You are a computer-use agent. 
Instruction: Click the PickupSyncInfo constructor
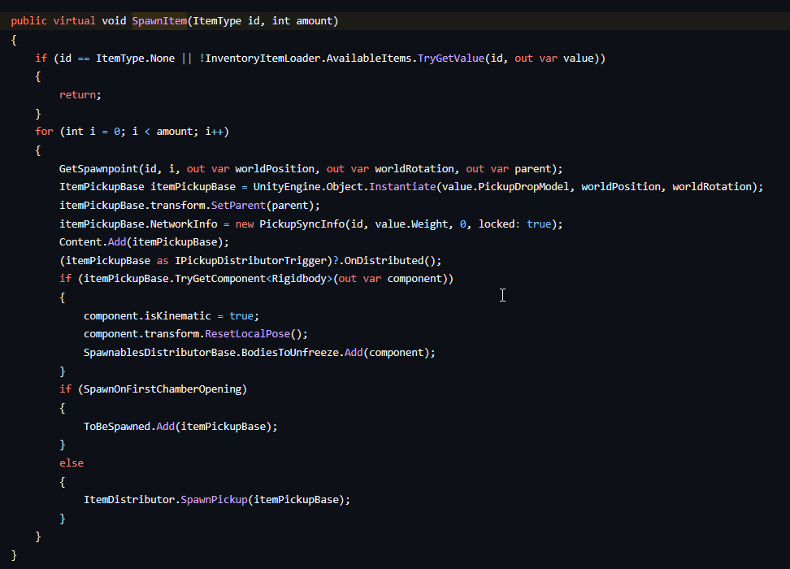(x=302, y=224)
